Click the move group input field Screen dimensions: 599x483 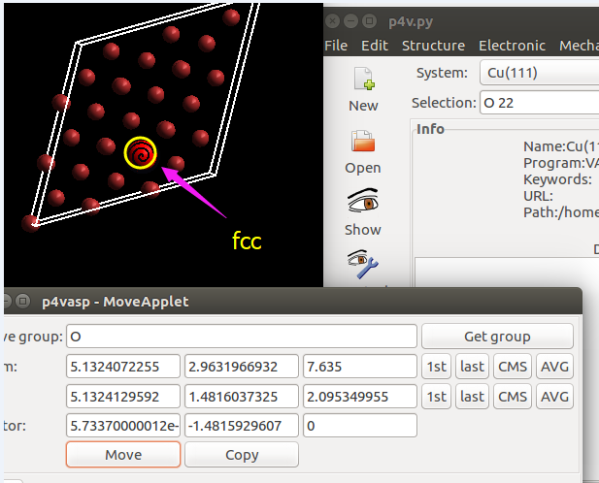click(241, 337)
